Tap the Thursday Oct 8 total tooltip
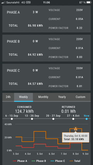The image size is (93, 165). [x=76, y=137]
